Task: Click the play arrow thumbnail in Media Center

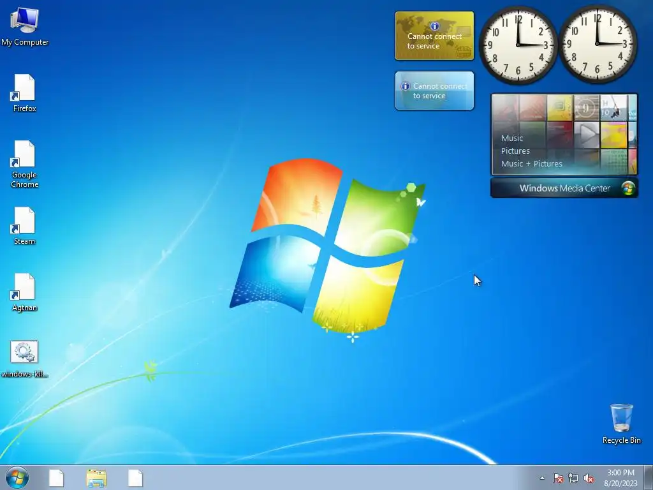Action: point(587,135)
